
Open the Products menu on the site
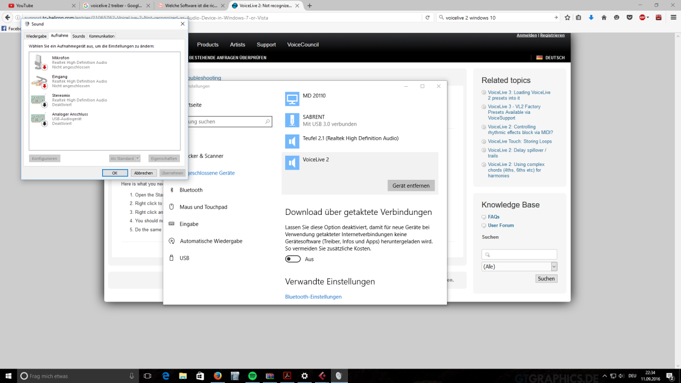pyautogui.click(x=207, y=45)
